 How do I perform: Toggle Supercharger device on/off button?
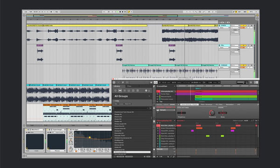pyautogui.click(x=47, y=130)
